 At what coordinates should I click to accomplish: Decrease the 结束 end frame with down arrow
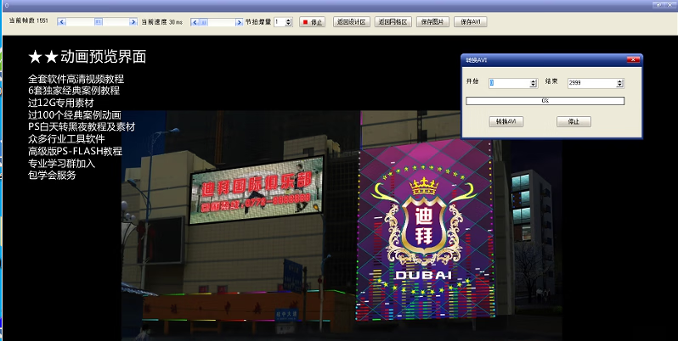pyautogui.click(x=620, y=86)
